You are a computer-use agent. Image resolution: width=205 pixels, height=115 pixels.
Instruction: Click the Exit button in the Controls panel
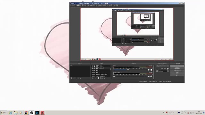click(x=177, y=75)
